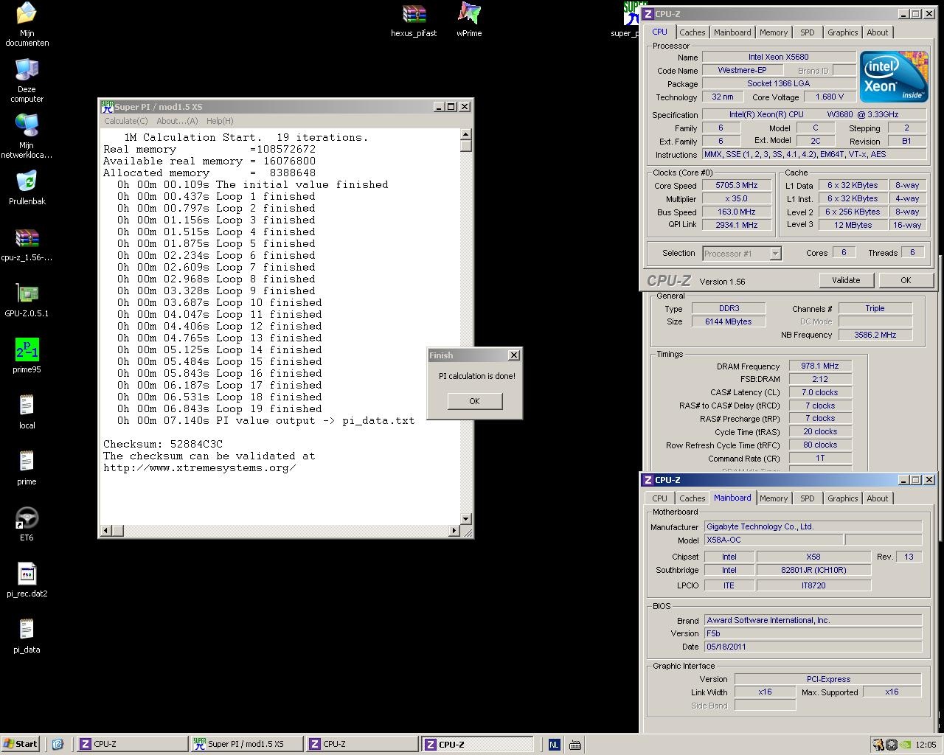Open the pi_rec.dat2 file icon
944x755 pixels.
coord(27,574)
